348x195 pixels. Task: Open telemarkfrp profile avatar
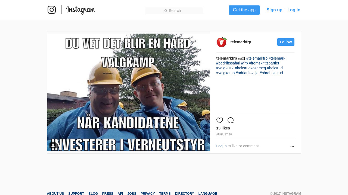pos(222,42)
